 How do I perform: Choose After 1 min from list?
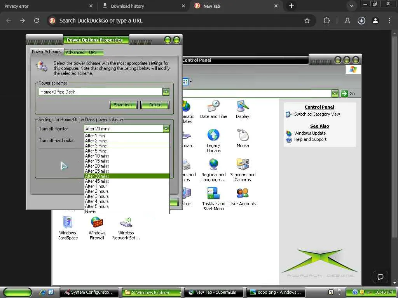pyautogui.click(x=127, y=136)
